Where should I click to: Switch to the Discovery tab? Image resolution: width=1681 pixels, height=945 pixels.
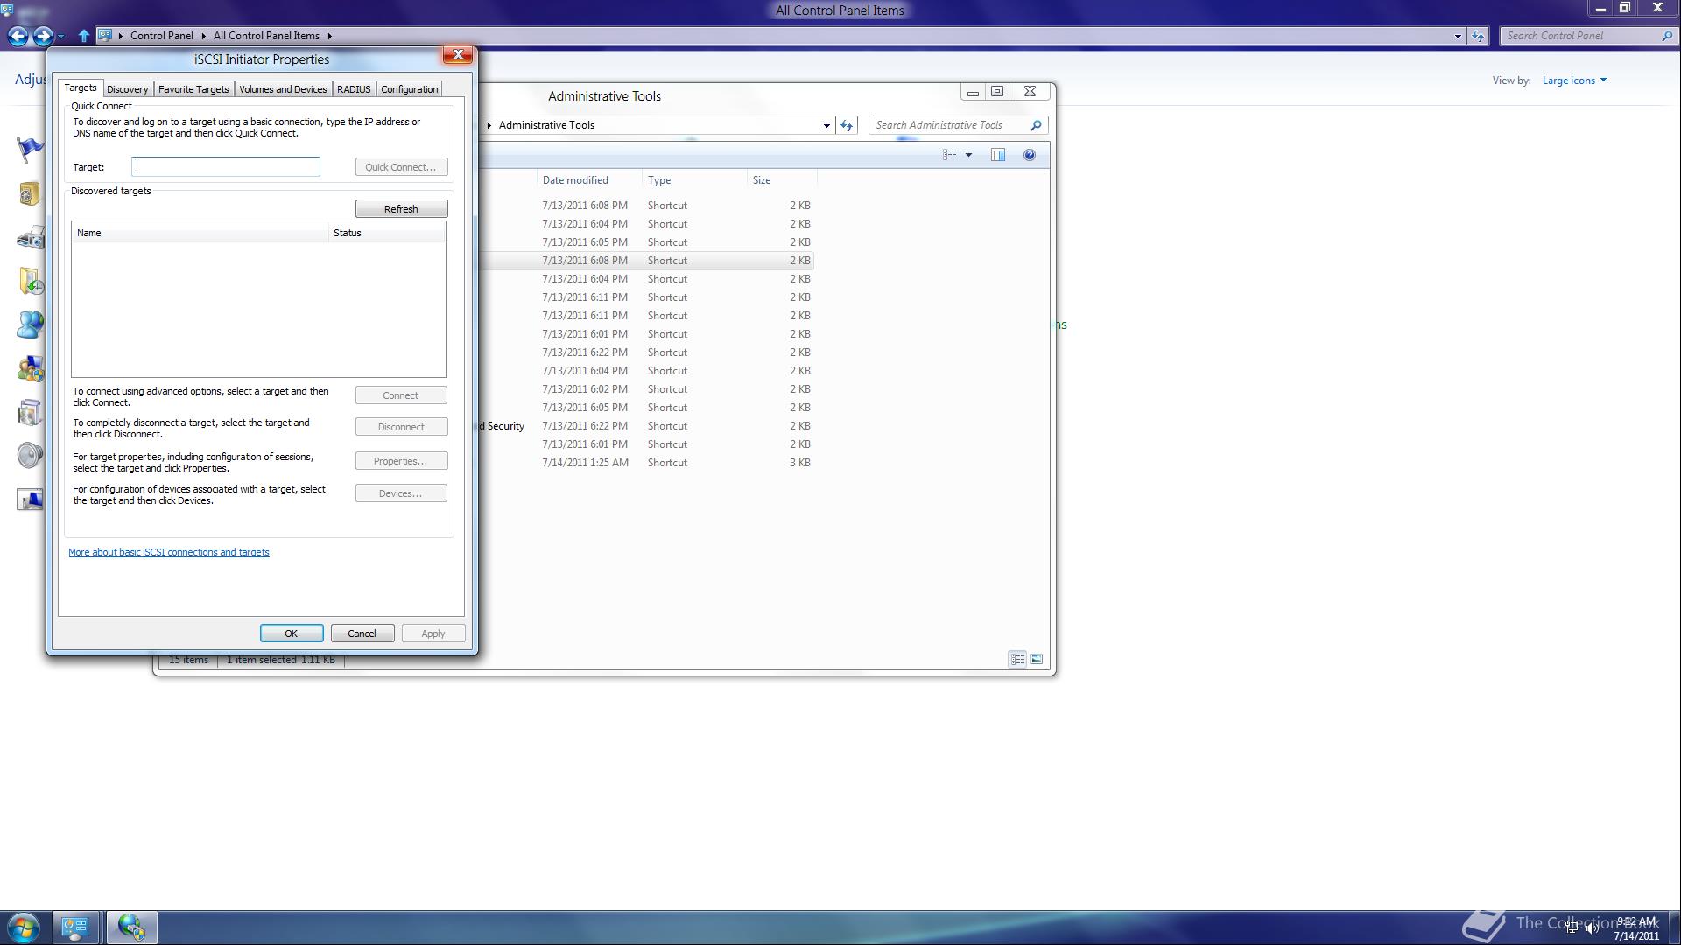(x=127, y=89)
